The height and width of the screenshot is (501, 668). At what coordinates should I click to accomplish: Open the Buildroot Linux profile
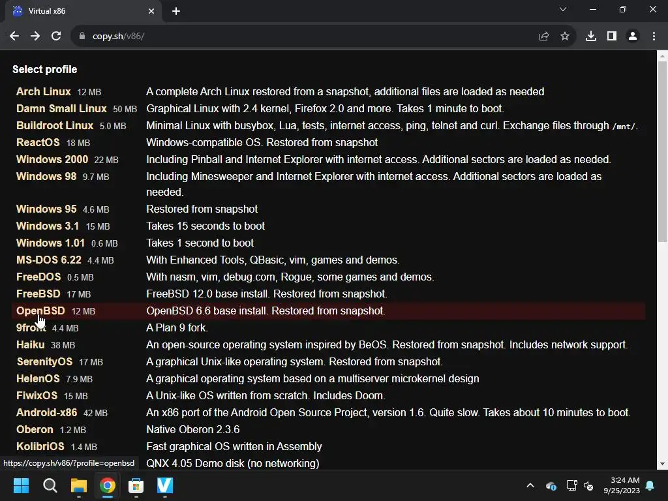(55, 126)
